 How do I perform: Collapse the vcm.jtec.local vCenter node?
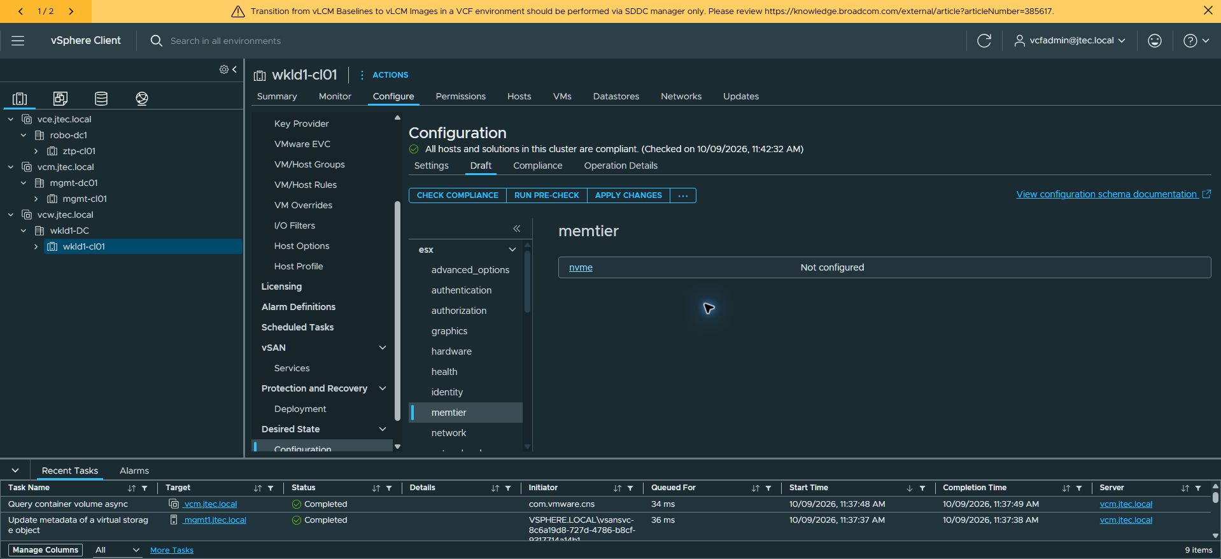tap(11, 167)
